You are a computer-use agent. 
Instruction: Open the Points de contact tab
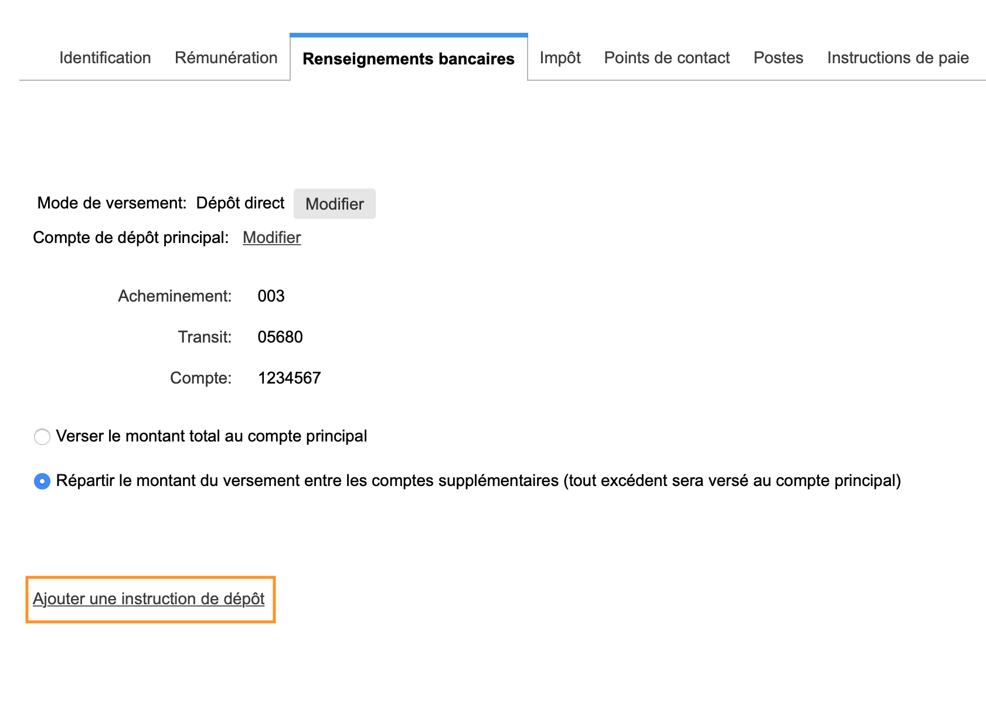(x=667, y=58)
